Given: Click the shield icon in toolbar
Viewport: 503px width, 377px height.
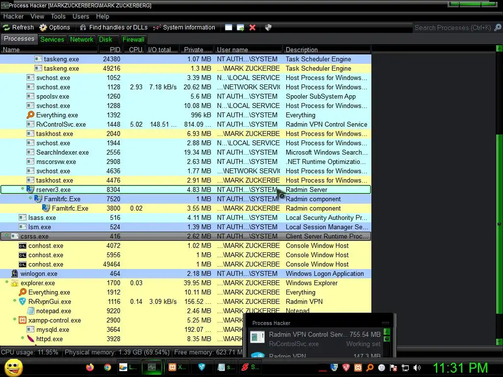Looking at the screenshot, I should point(268,27).
